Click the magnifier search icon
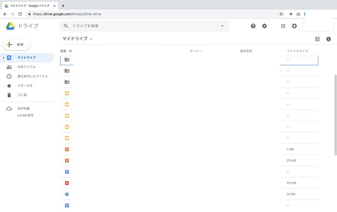 click(x=66, y=26)
